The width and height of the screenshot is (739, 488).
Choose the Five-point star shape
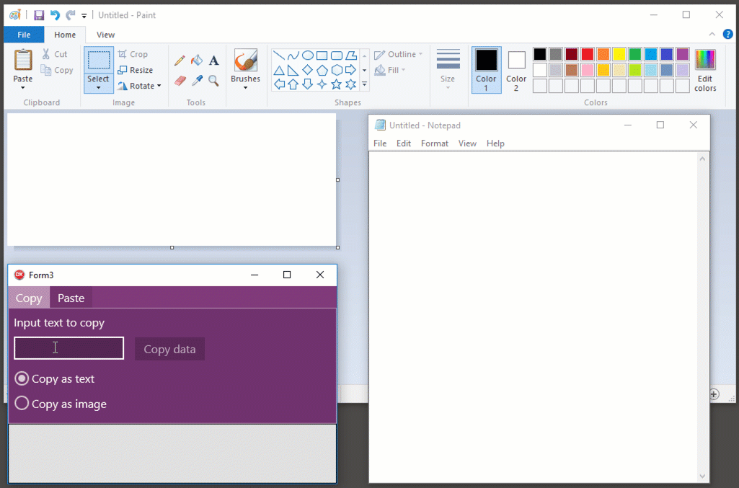click(337, 84)
